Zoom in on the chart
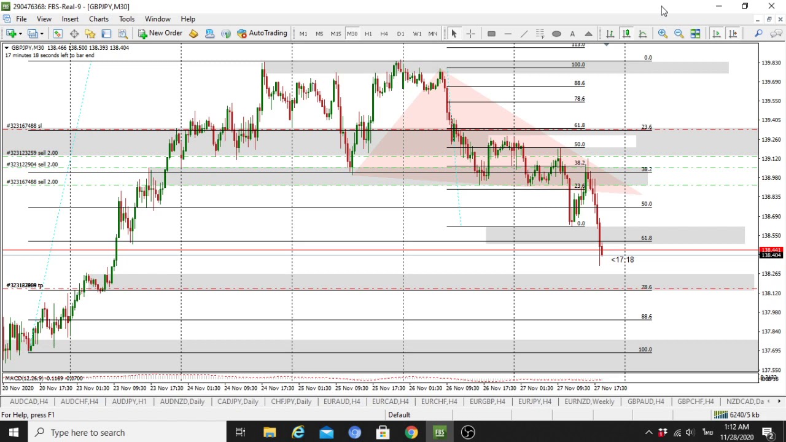Image resolution: width=786 pixels, height=442 pixels. click(663, 34)
